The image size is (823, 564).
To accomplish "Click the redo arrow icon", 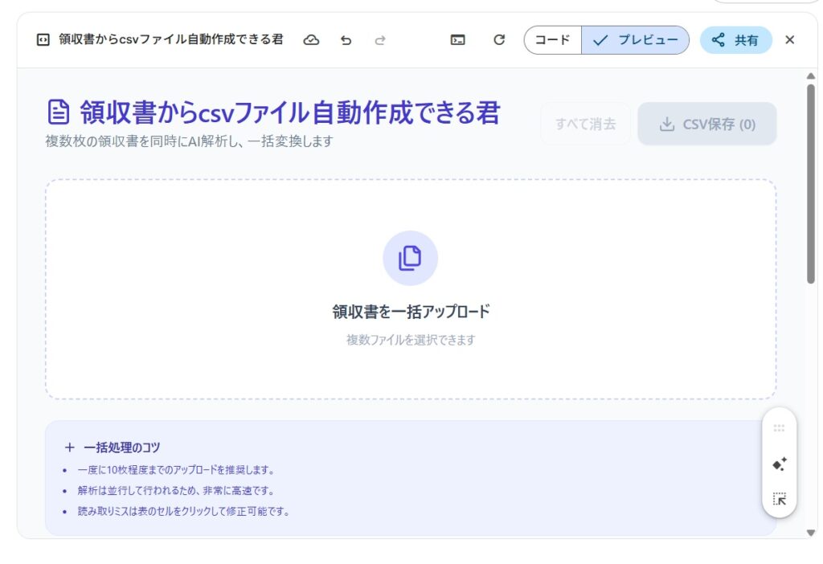I will (x=380, y=40).
